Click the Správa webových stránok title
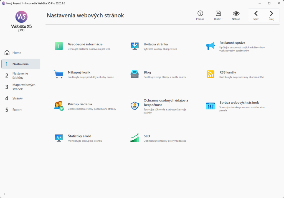The image size is (284, 198). [239, 103]
